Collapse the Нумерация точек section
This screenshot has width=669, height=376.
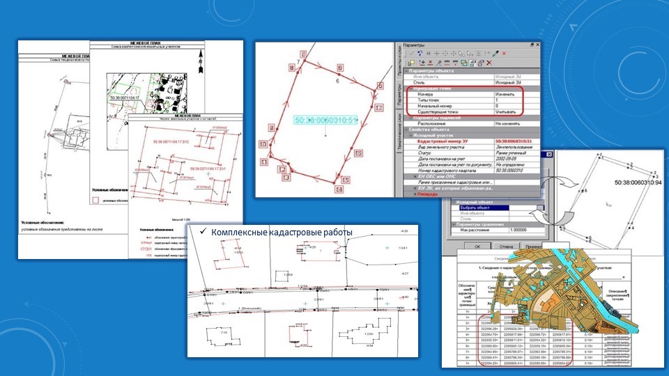pos(410,88)
